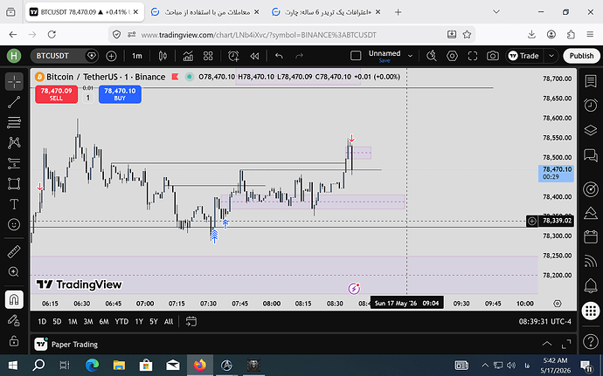Redo the chart action
Viewport: 603px width, 376px height.
coord(299,56)
